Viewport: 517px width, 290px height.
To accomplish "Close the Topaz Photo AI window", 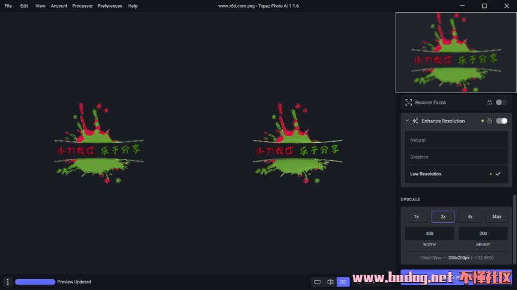I will tap(506, 6).
